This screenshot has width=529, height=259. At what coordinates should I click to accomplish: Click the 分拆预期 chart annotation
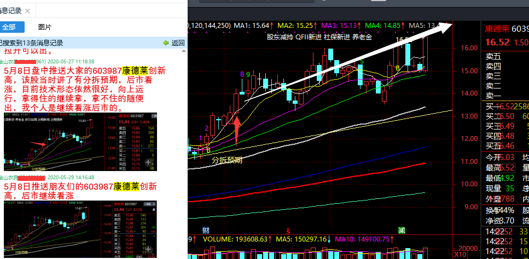(227, 160)
